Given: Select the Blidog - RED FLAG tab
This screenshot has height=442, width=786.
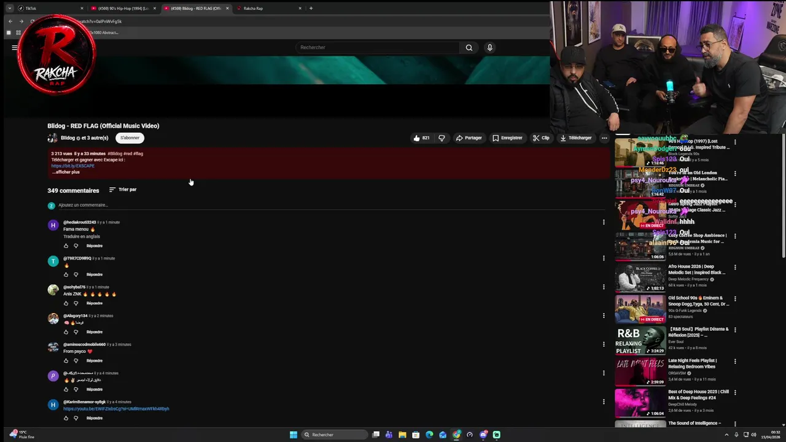Looking at the screenshot, I should [x=196, y=8].
